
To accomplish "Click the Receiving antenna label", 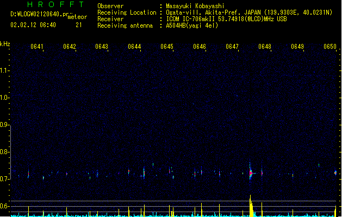I will (125, 25).
